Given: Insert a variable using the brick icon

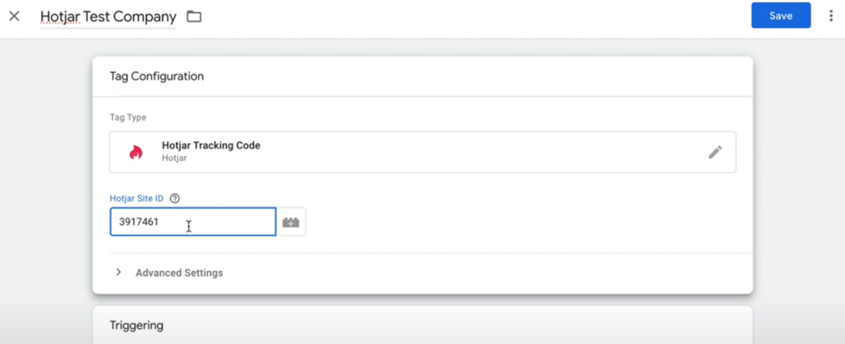Looking at the screenshot, I should [x=291, y=222].
